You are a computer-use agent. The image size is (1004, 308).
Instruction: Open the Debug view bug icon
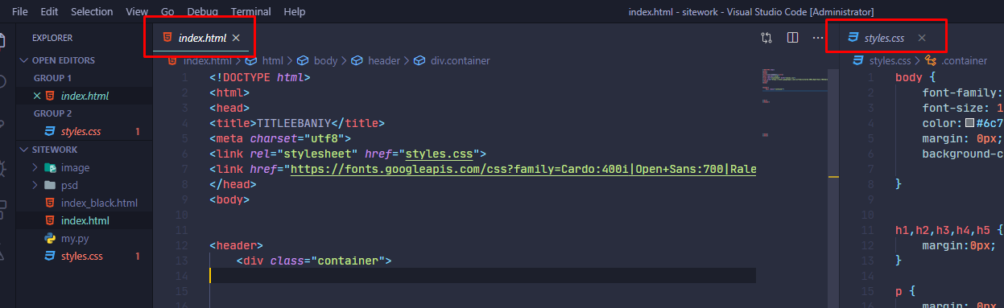pyautogui.click(x=2, y=168)
